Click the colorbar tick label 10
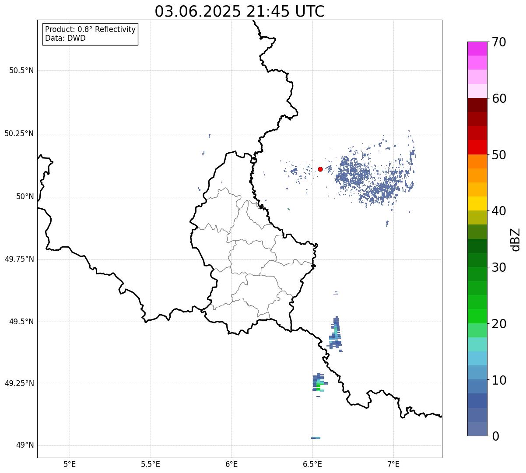The width and height of the screenshot is (526, 473). (499, 380)
